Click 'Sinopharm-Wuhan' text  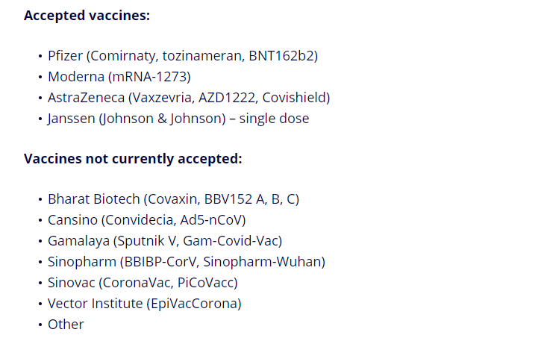point(262,262)
